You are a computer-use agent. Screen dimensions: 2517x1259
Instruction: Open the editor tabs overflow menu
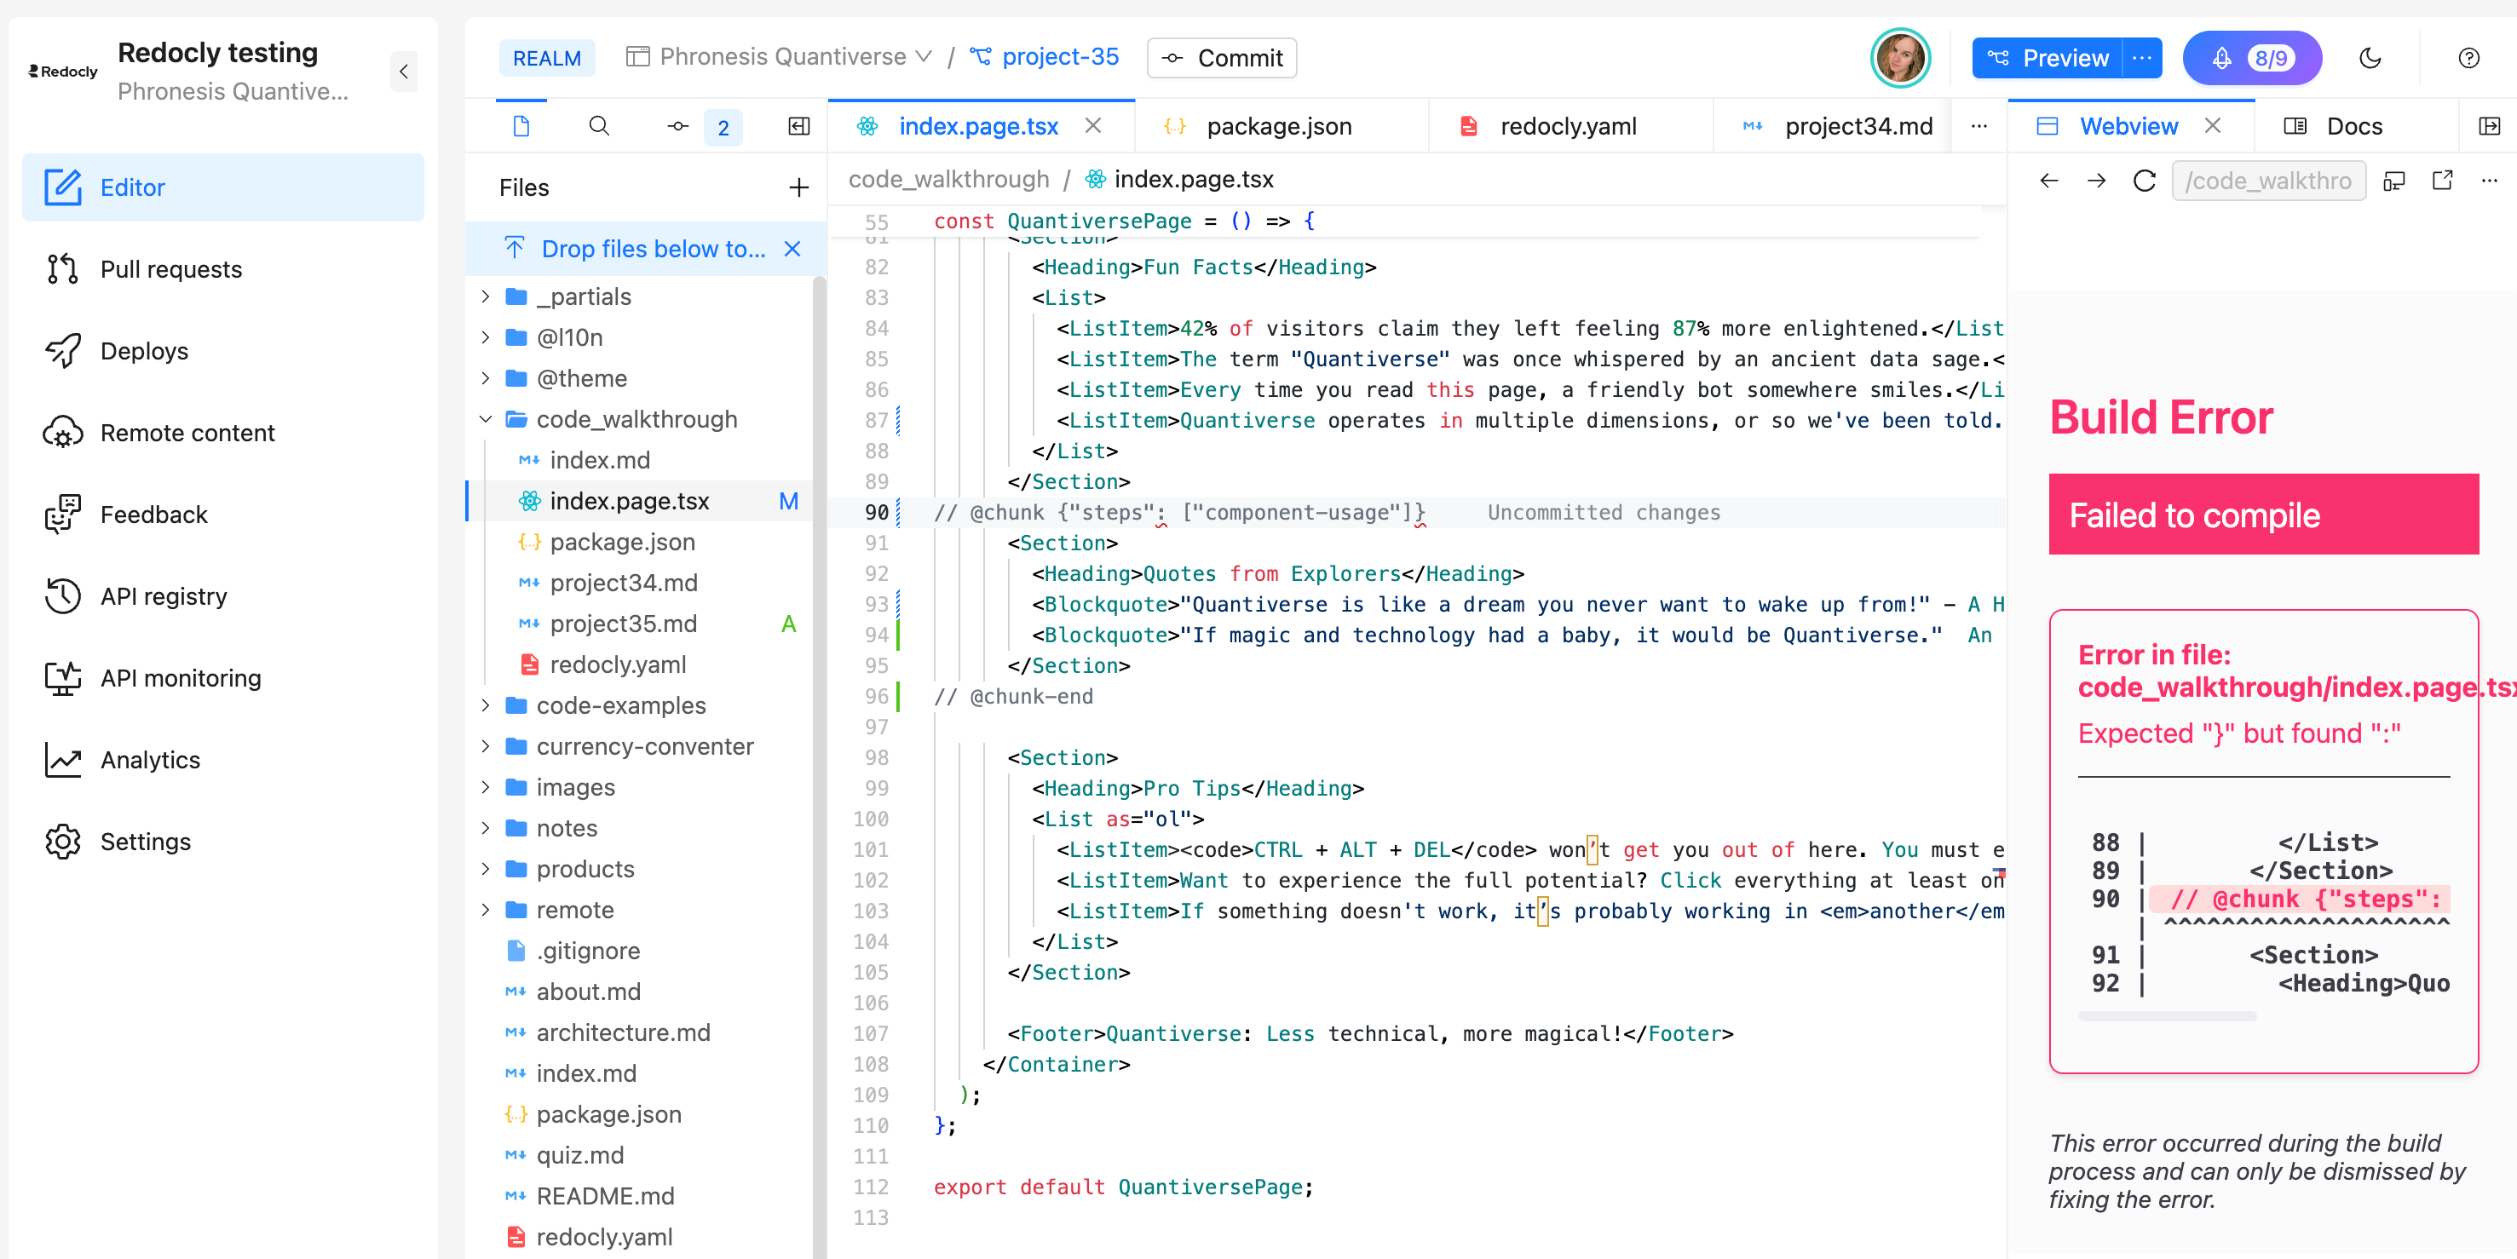[1978, 126]
